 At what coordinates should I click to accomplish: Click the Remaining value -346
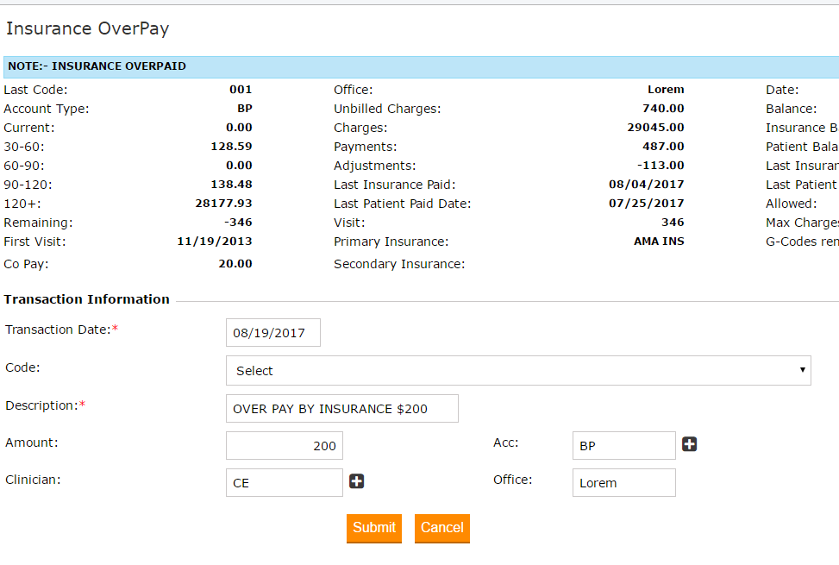click(x=236, y=223)
